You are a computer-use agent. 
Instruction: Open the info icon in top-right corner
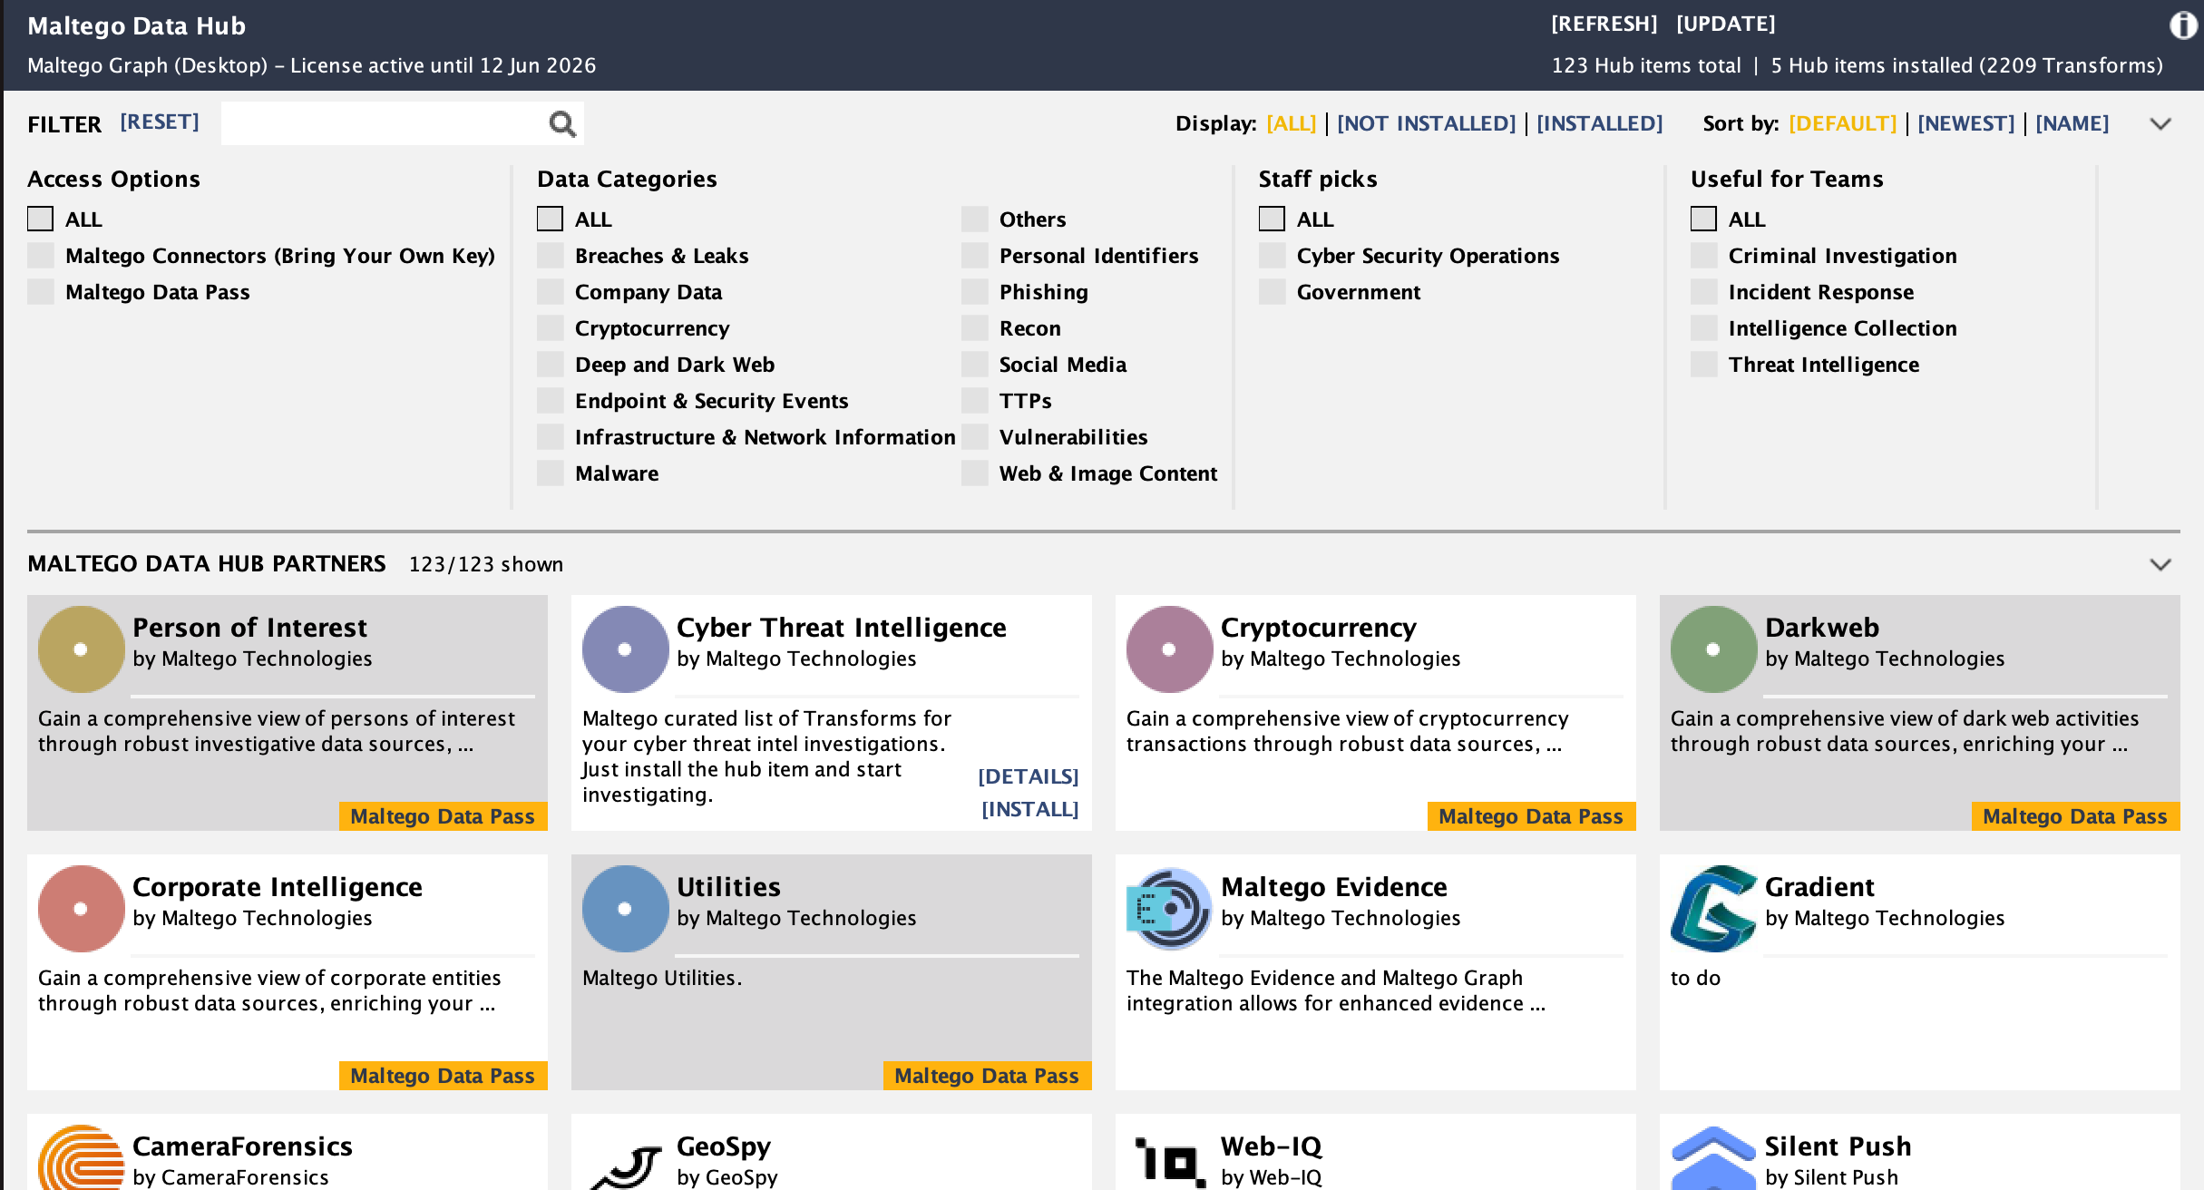click(2182, 25)
